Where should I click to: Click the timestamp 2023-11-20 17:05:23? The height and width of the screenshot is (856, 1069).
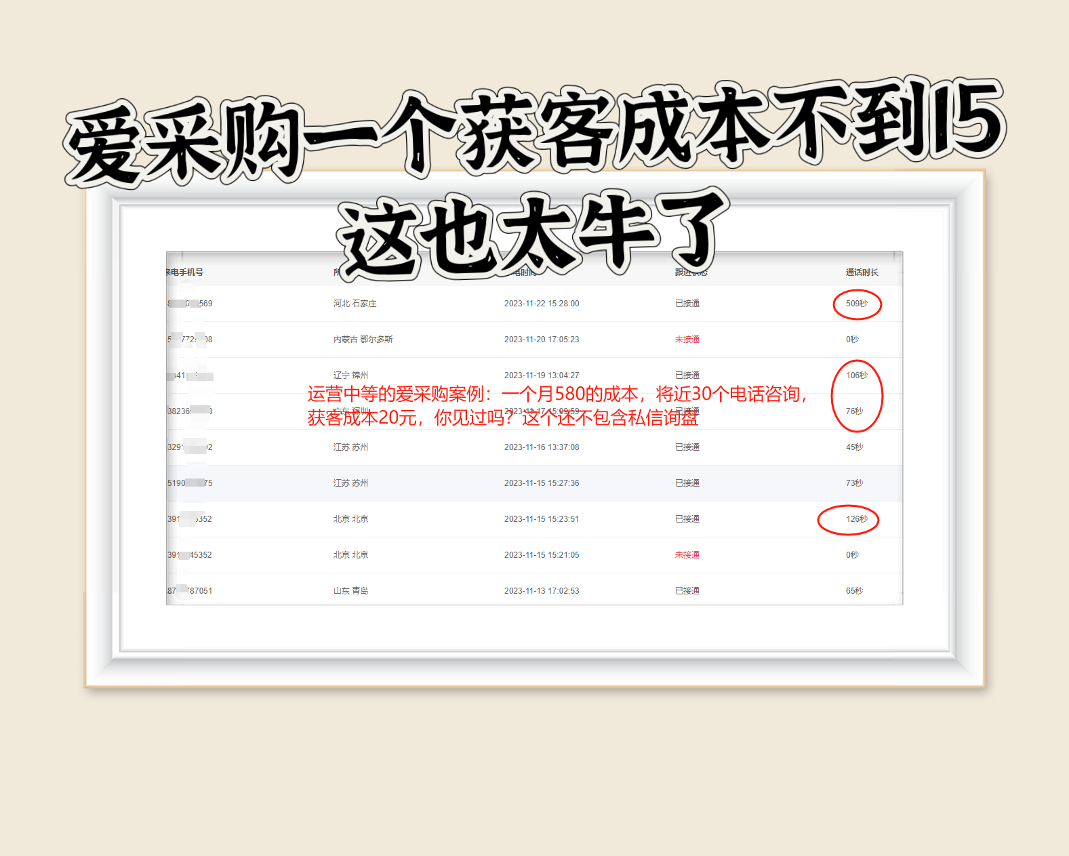542,340
